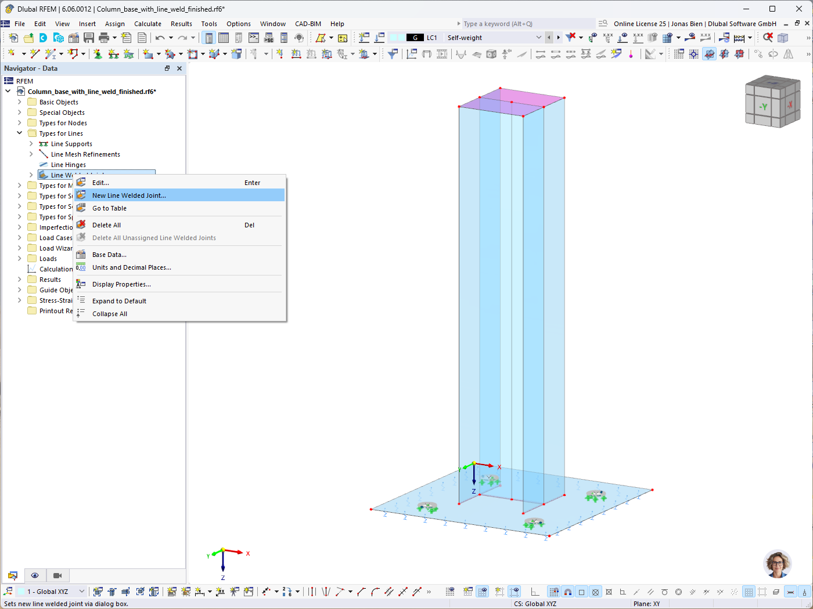Screen dimensions: 813x609
Task: Expand the Basic Objects folder
Action: click(19, 102)
